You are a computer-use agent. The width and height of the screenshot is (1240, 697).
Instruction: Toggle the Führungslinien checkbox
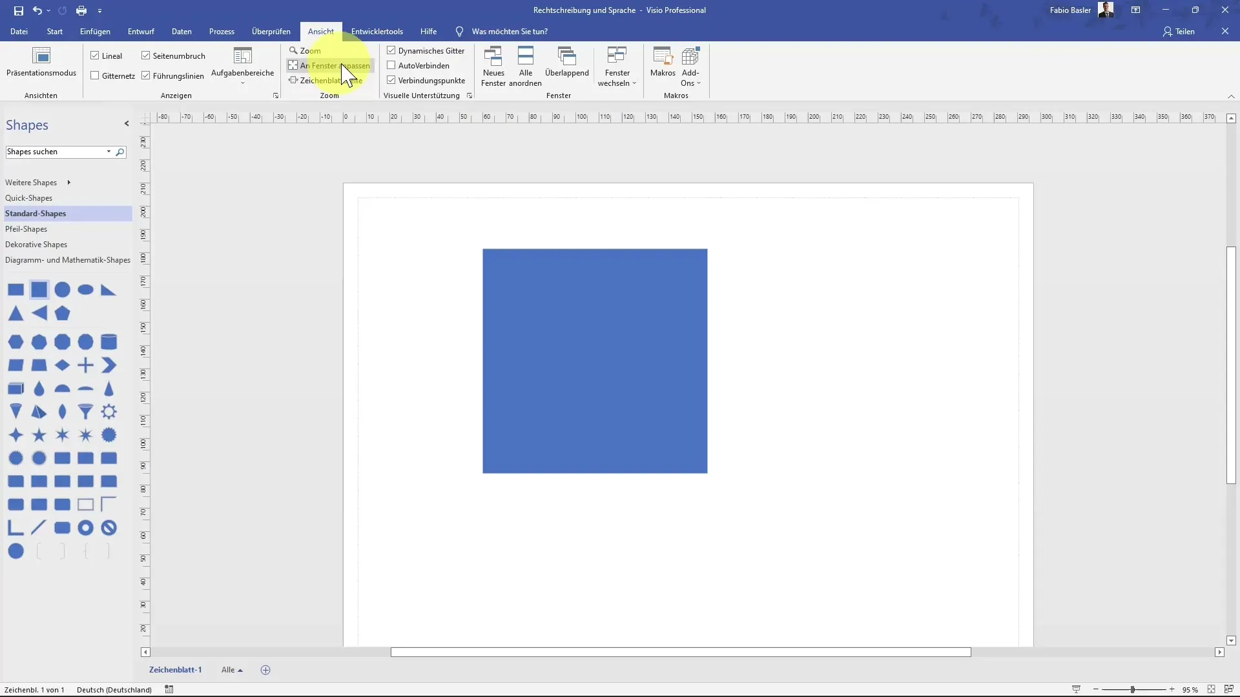(146, 76)
